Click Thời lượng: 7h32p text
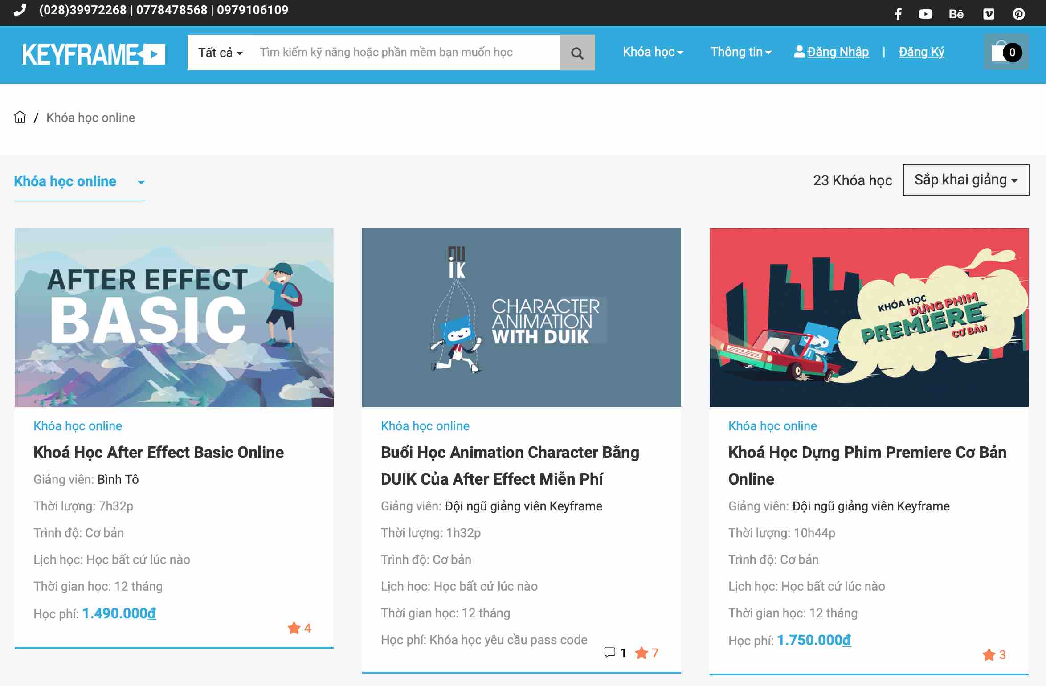Image resolution: width=1046 pixels, height=686 pixels. 83,506
